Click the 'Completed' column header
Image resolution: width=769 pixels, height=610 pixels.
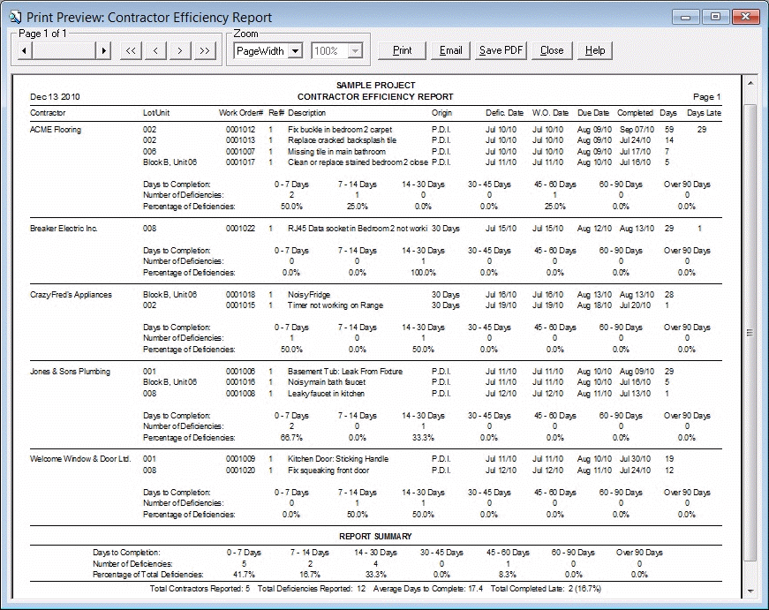(635, 113)
